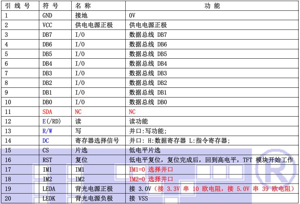
Task: Click the E(/RD) symbol in row 12
Action: pos(51,122)
